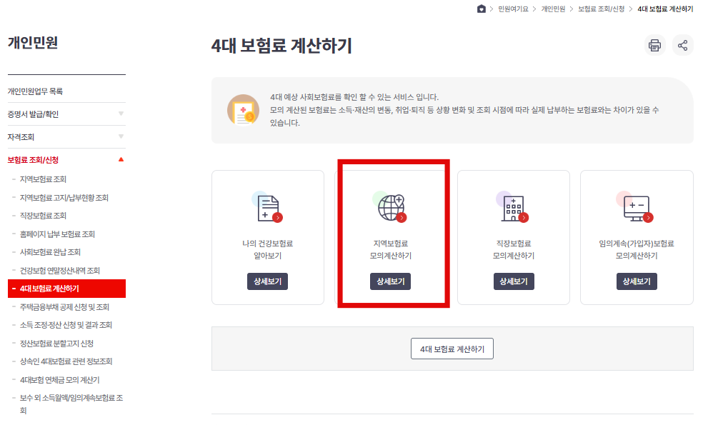Click the print icon
The width and height of the screenshot is (713, 425).
[x=654, y=45]
